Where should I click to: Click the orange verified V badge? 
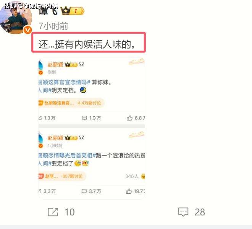point(27,30)
